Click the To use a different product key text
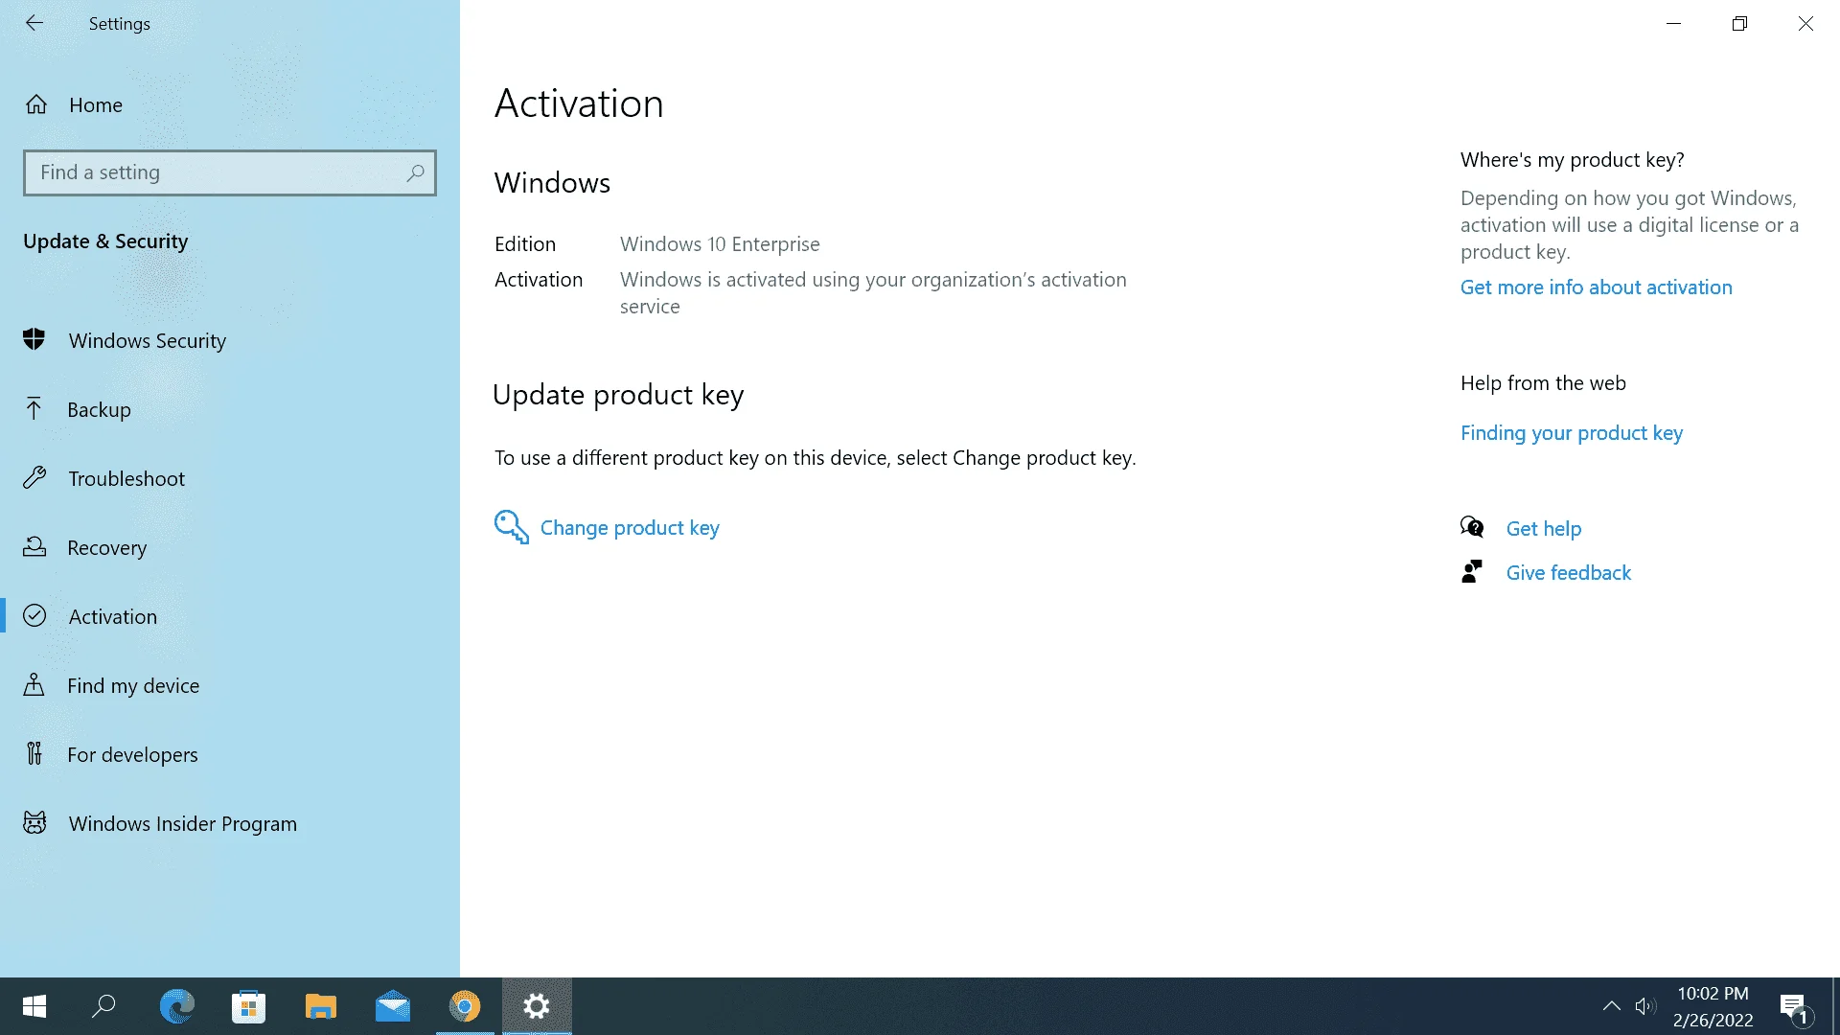Screen dimensions: 1840x1035 click(815, 458)
